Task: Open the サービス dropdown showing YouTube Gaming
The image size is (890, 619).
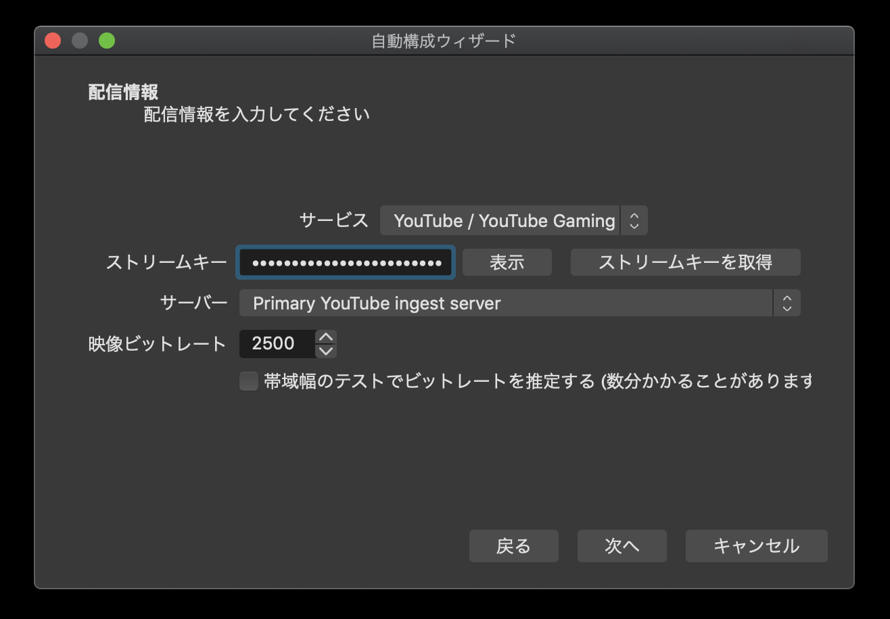Action: (x=513, y=221)
